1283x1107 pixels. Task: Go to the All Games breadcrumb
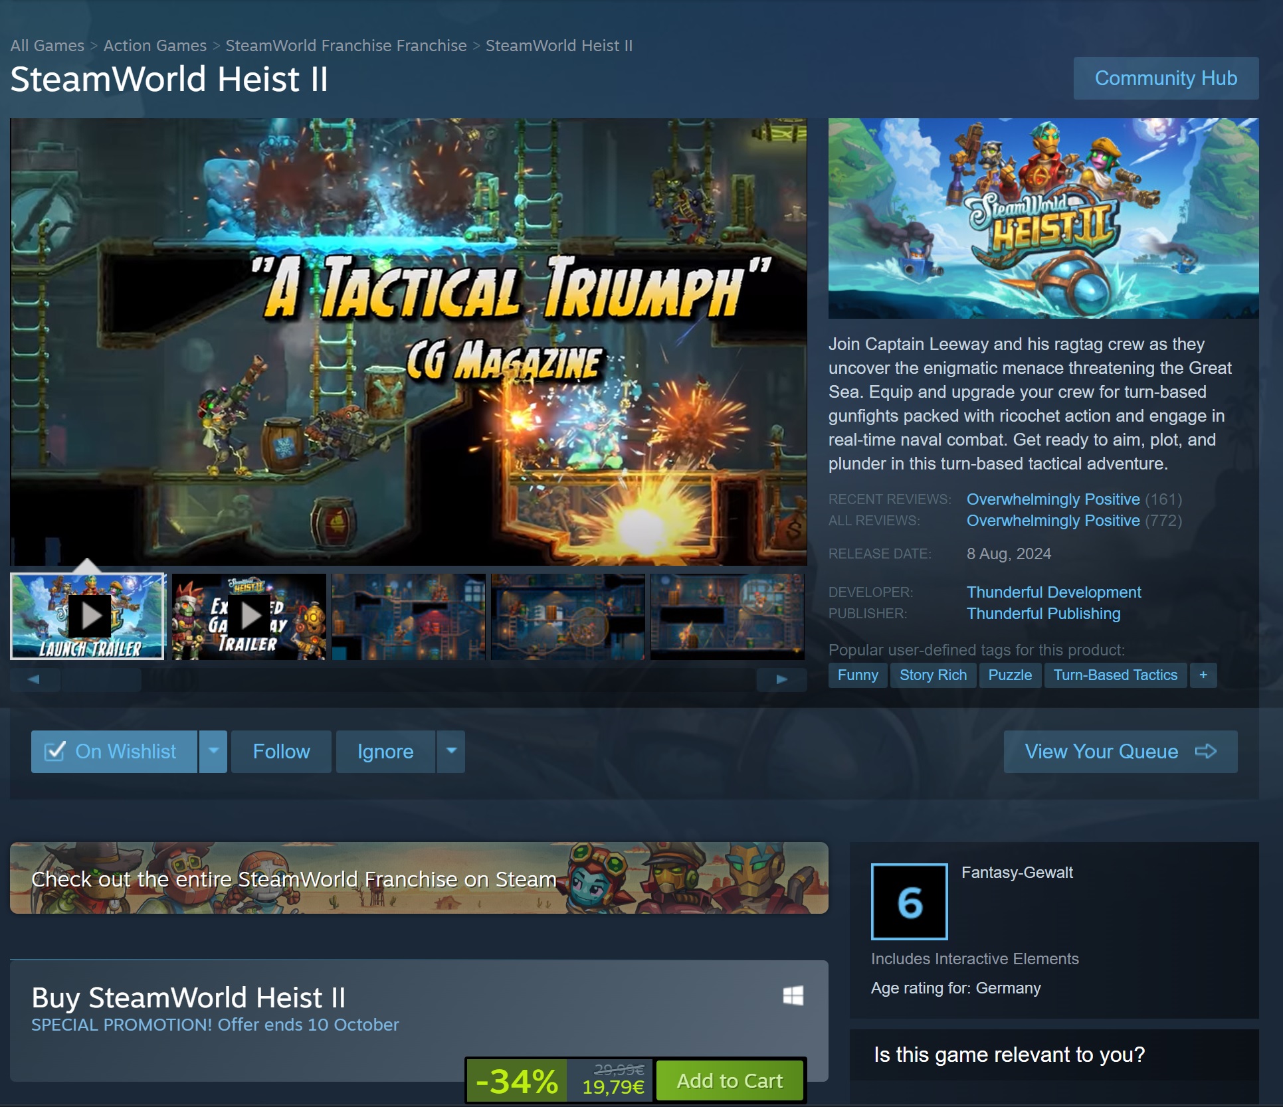click(x=47, y=46)
